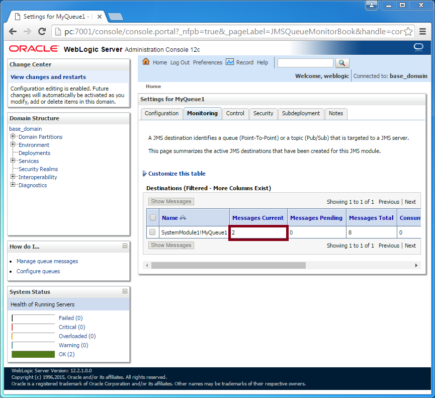Bookmark this page with the star icon
The width and height of the screenshot is (435, 398).
tap(408, 32)
